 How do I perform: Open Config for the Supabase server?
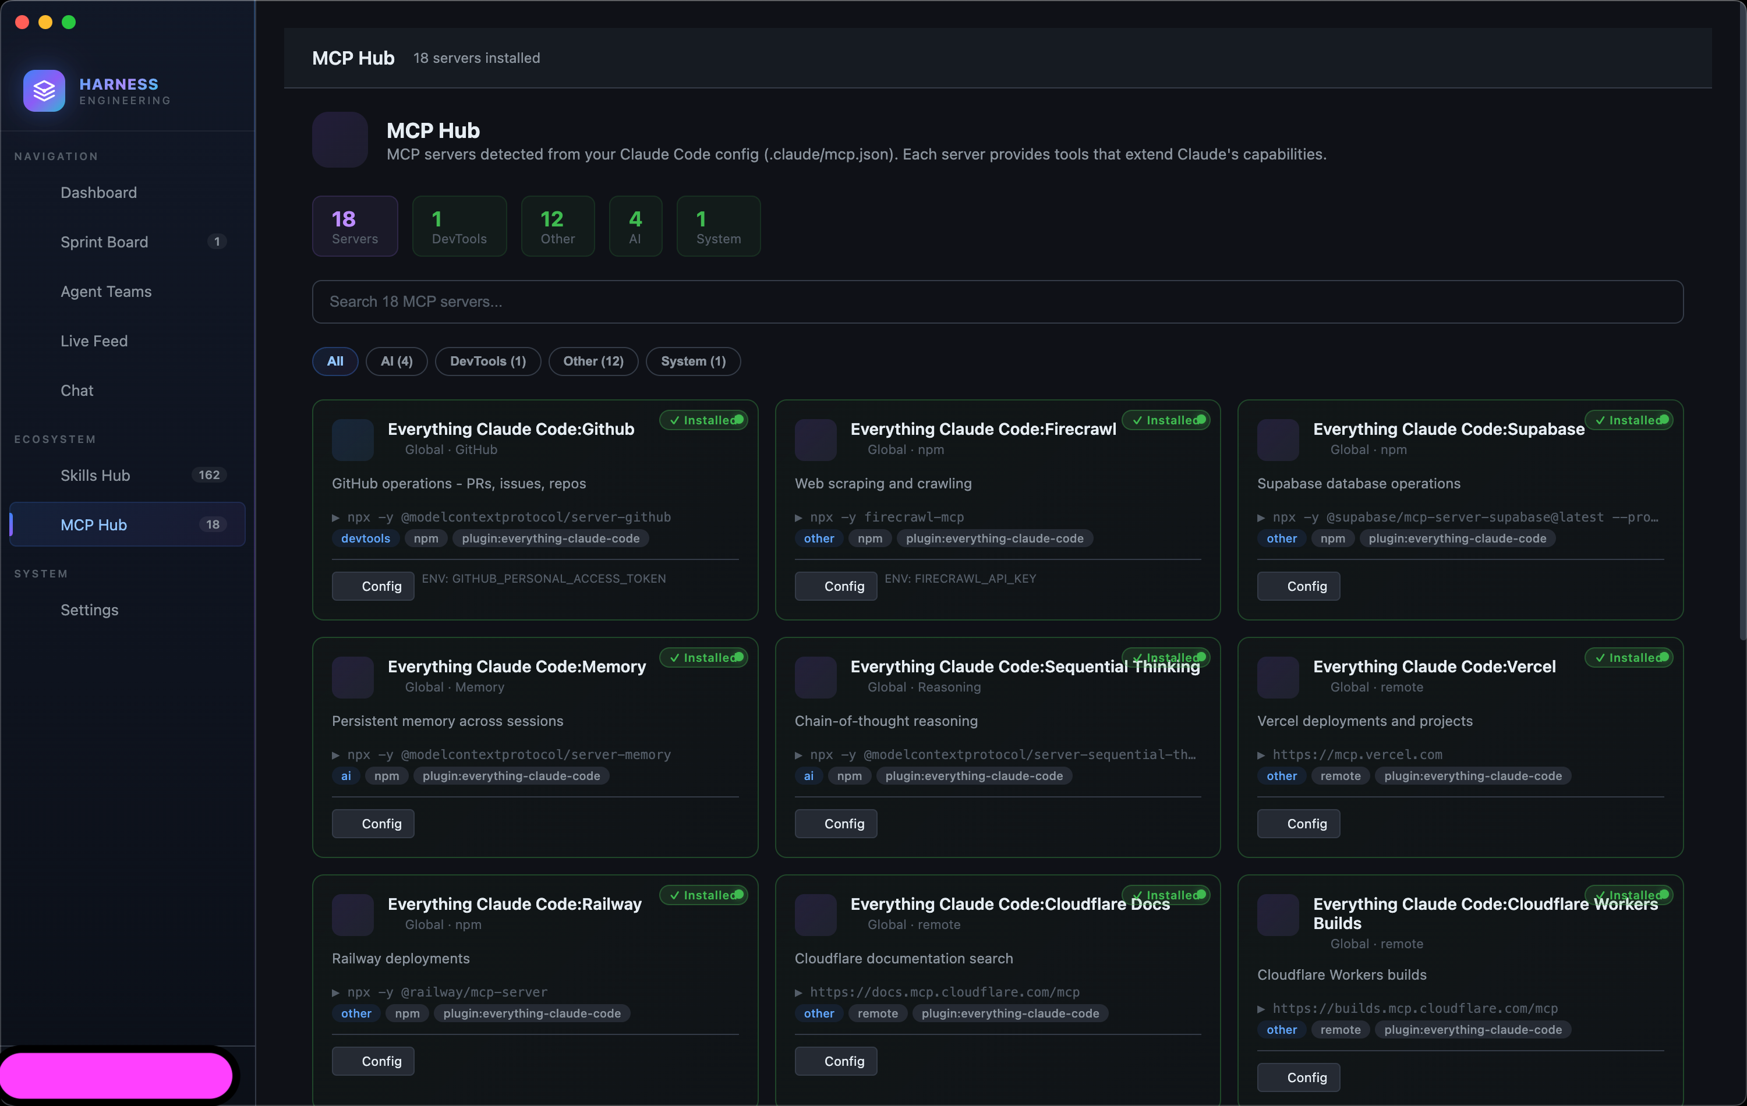point(1299,586)
